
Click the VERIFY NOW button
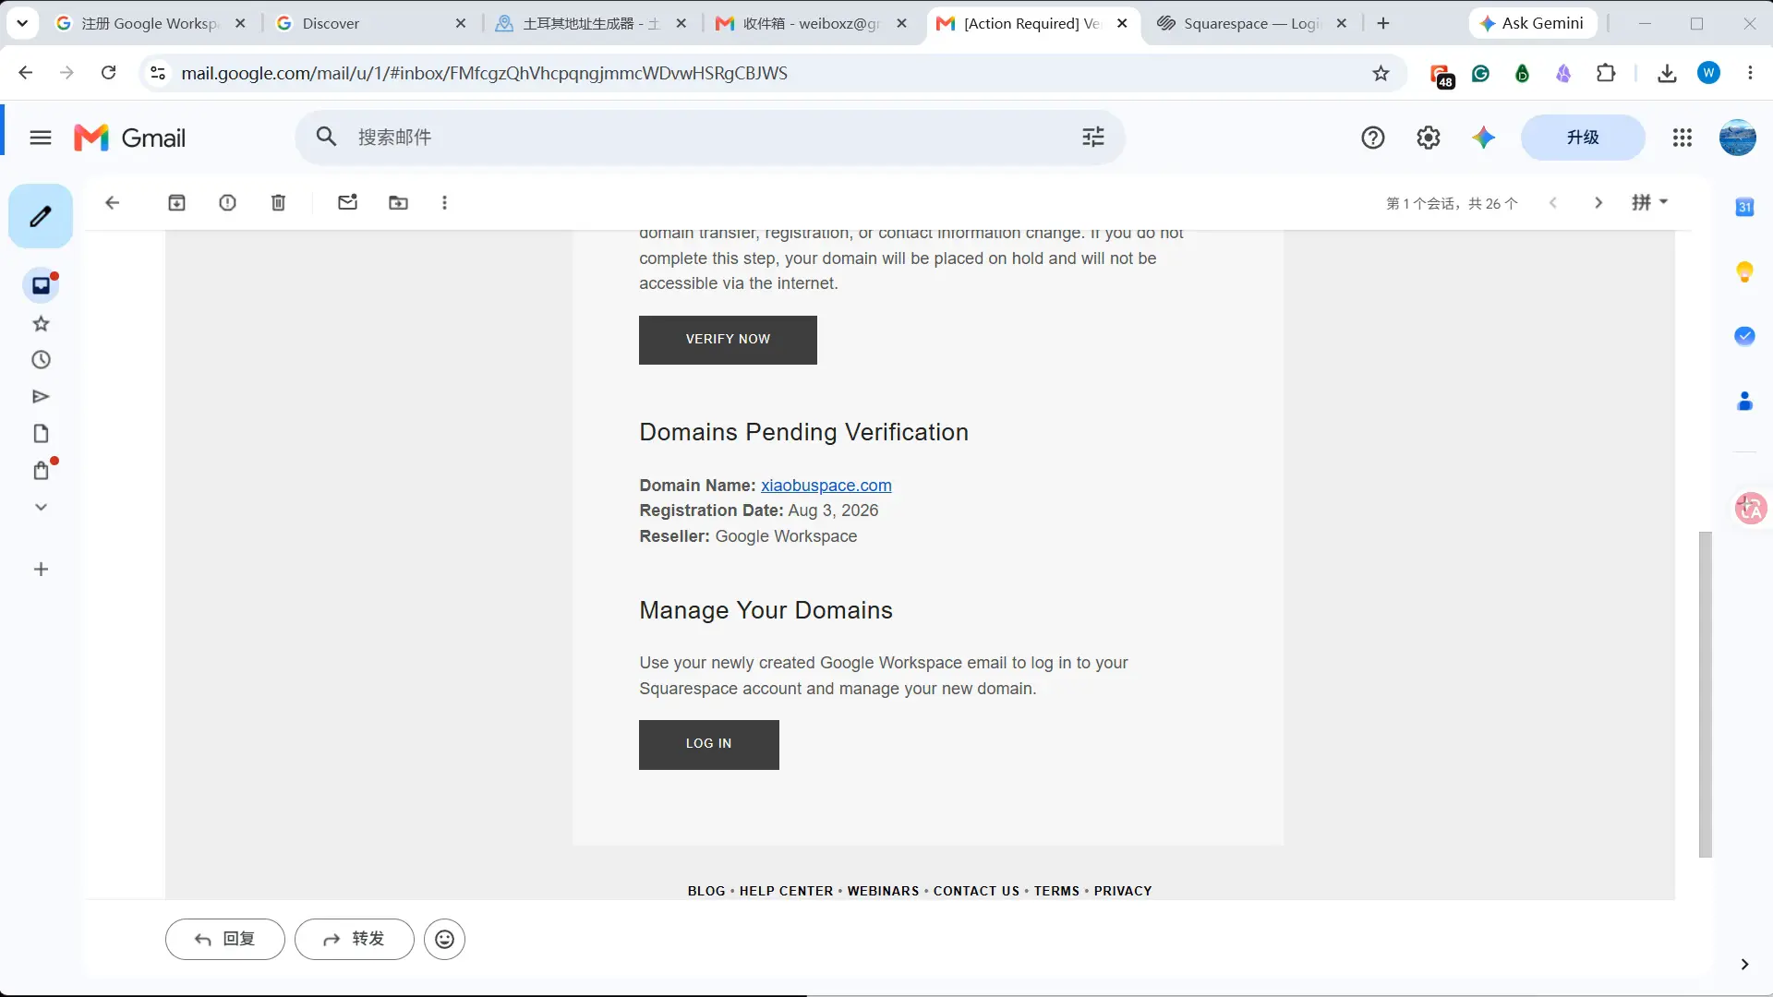[x=728, y=340]
